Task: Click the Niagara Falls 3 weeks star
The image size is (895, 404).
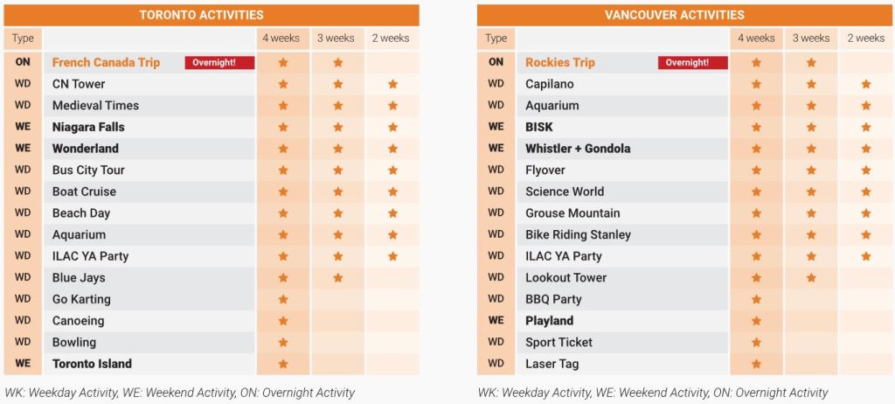Action: tap(338, 127)
